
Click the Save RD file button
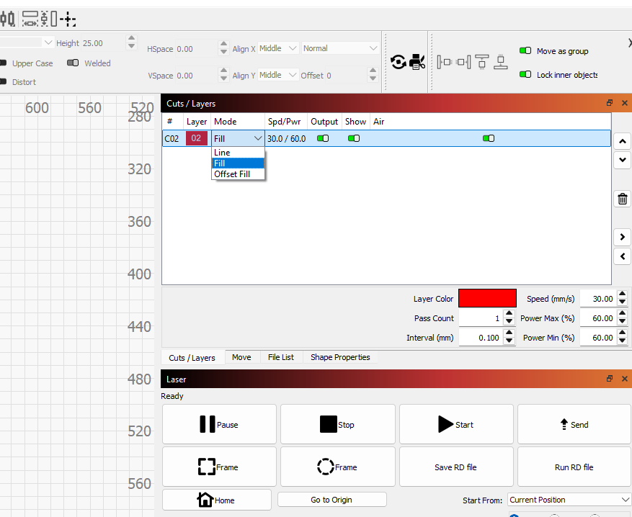point(455,467)
